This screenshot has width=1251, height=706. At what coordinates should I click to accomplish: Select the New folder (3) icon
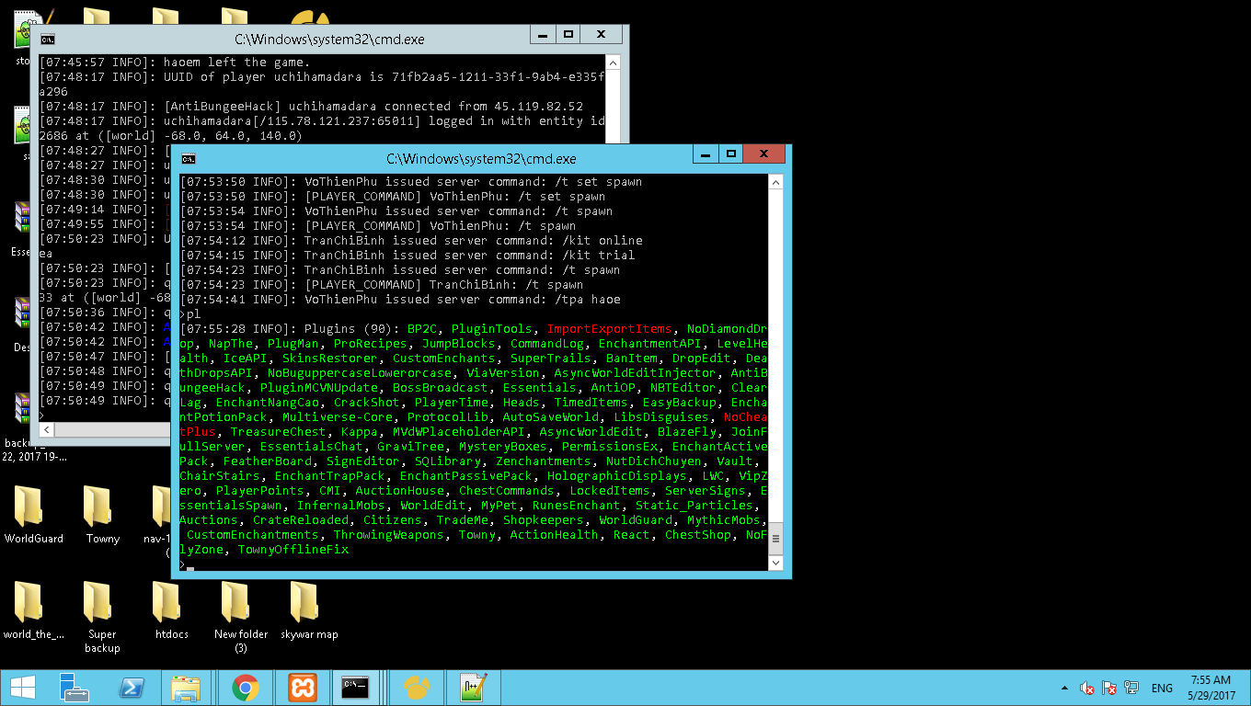pos(241,618)
